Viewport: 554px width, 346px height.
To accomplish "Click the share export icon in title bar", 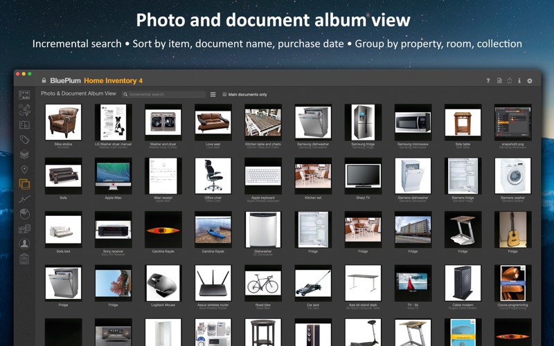I will tap(510, 80).
